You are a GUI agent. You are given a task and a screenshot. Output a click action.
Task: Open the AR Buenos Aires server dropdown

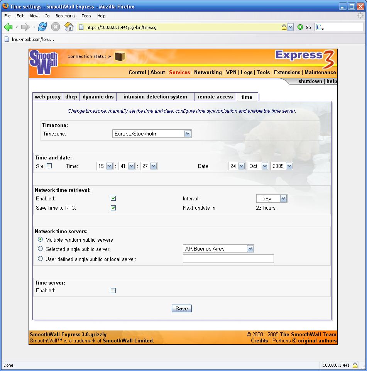[x=218, y=249]
